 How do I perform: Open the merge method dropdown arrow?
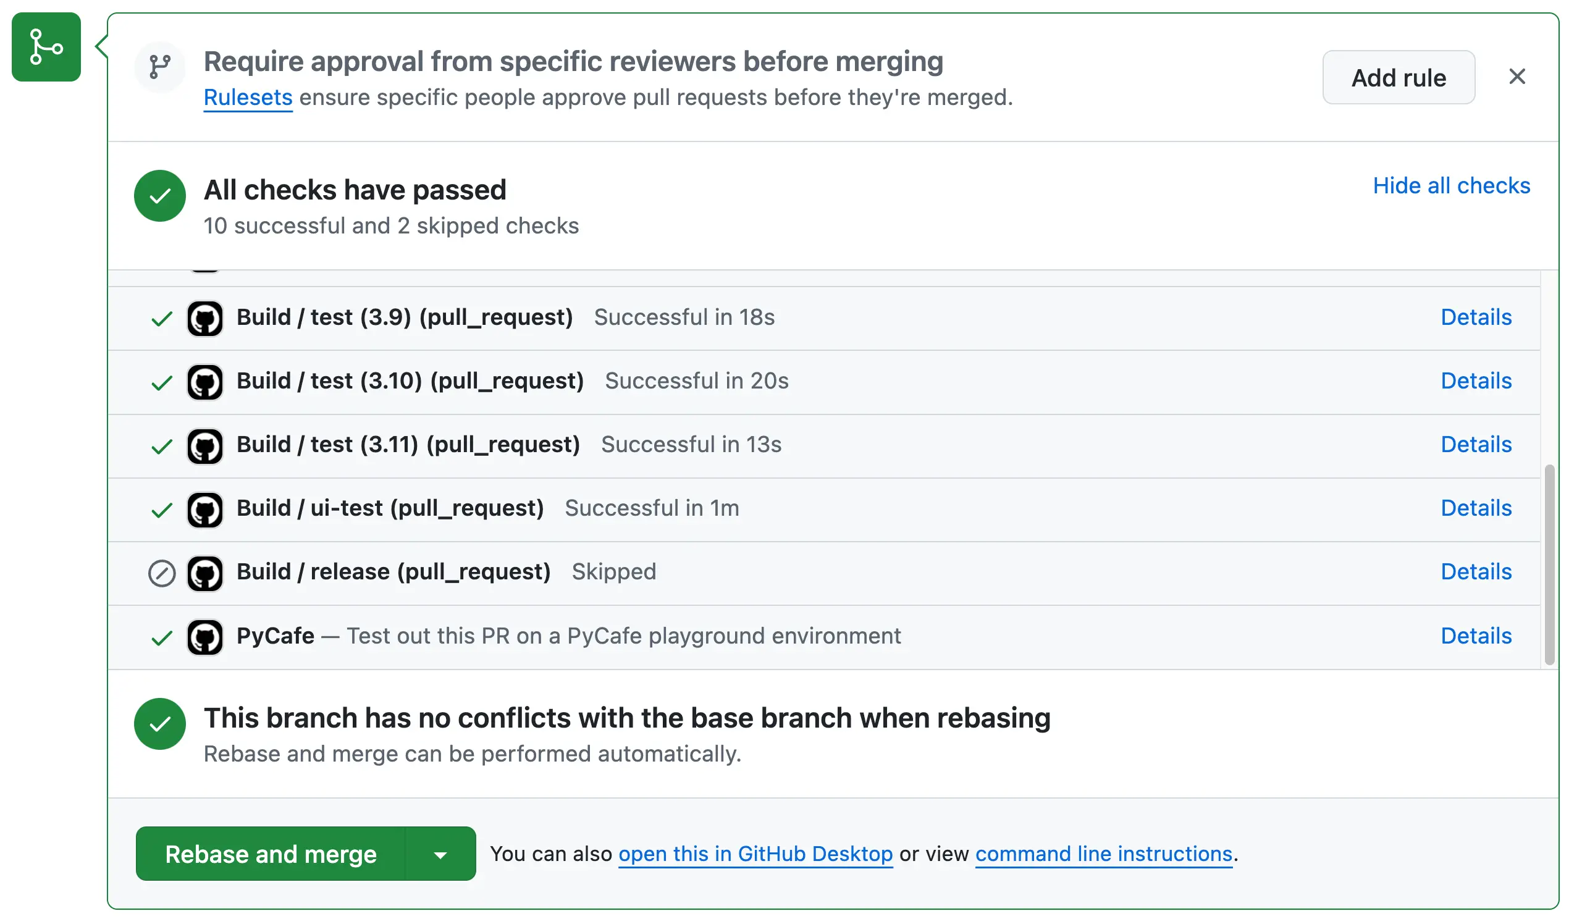tap(440, 854)
